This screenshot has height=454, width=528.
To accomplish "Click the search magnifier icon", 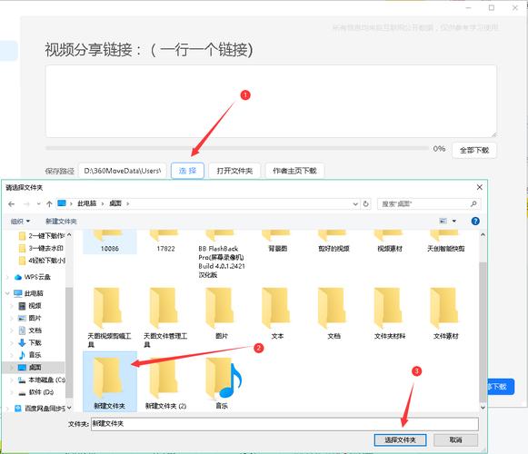I will click(473, 204).
